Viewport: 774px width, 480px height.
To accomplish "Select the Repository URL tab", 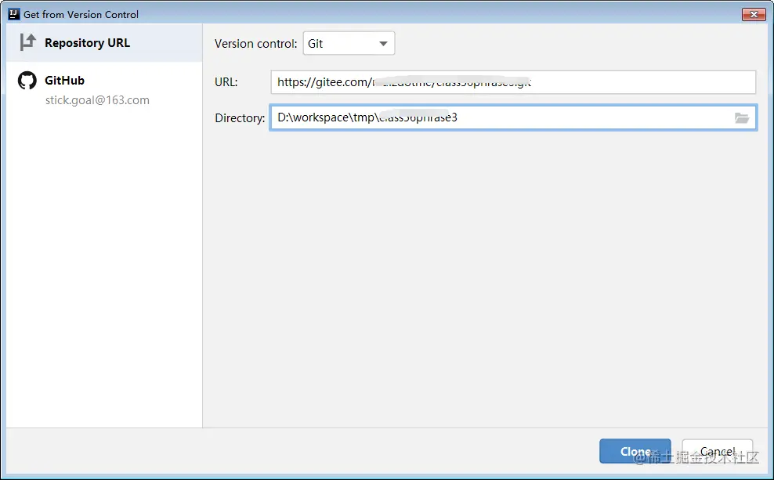I will pos(104,43).
